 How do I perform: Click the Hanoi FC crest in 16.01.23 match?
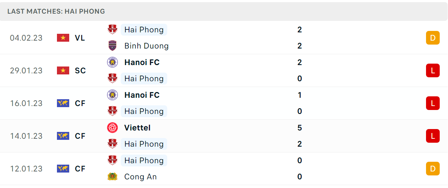pyautogui.click(x=112, y=95)
